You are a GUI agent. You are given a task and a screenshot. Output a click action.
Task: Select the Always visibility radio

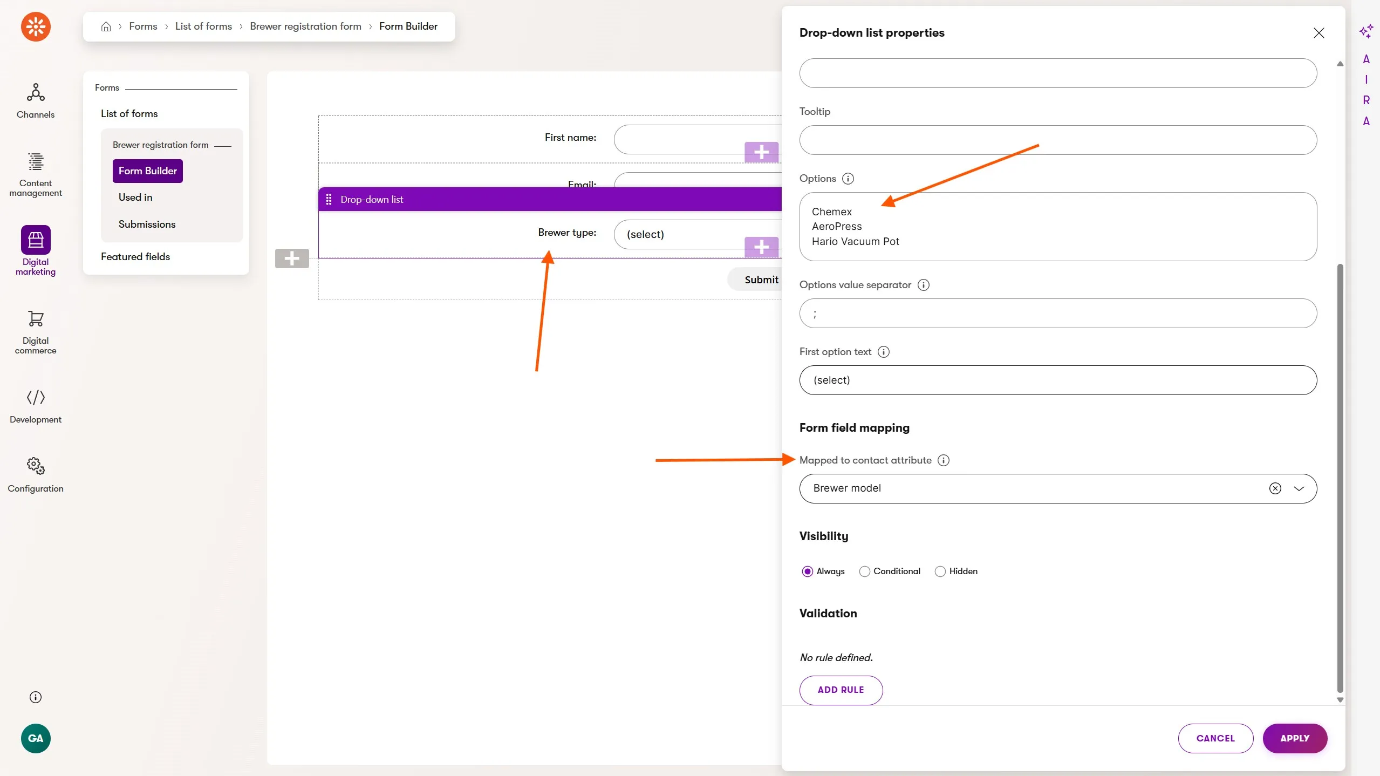click(808, 571)
